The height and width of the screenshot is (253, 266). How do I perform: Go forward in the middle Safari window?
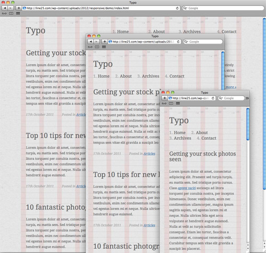(96, 41)
